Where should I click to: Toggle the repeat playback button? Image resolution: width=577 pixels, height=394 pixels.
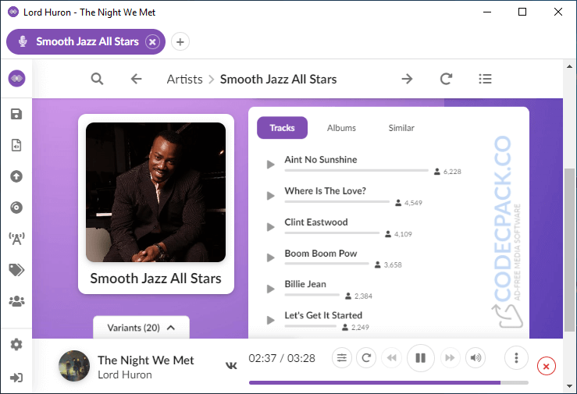(365, 358)
